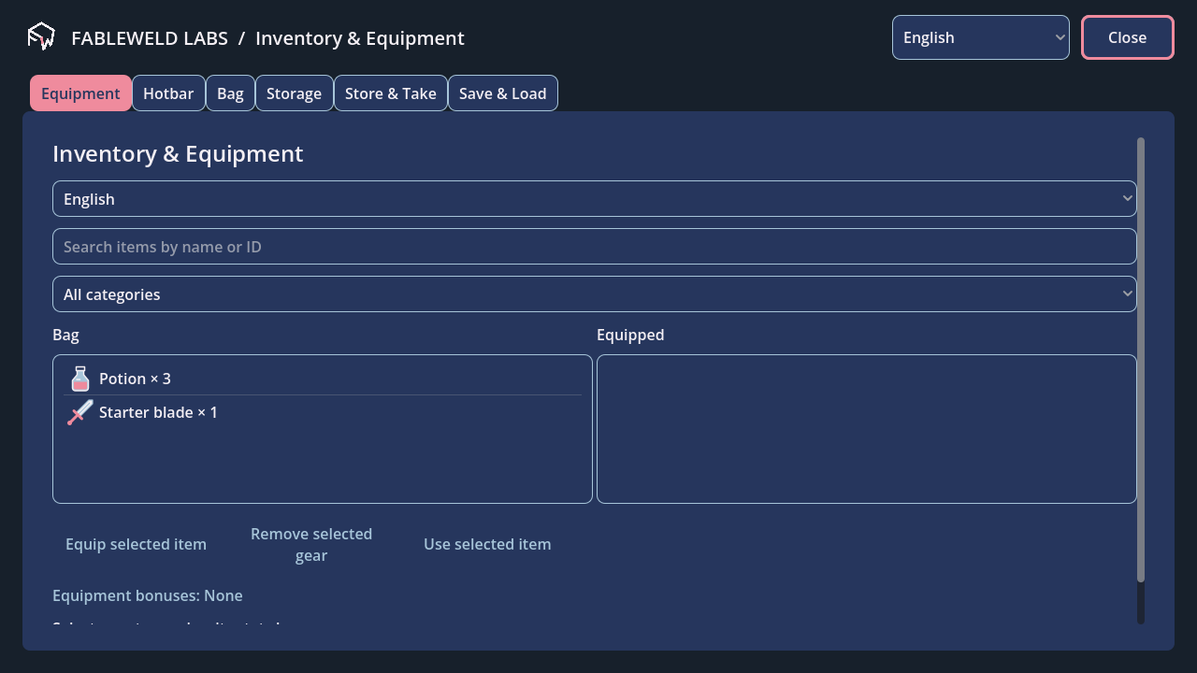Click the empty Equipped list box

tap(867, 429)
